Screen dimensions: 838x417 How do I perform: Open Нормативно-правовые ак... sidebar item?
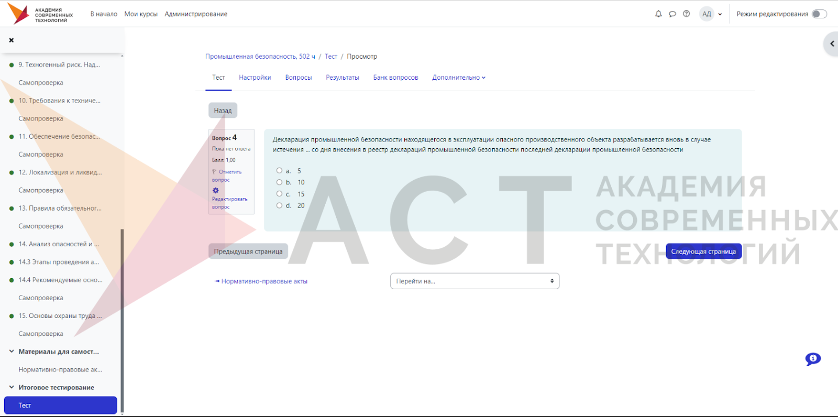tap(60, 370)
